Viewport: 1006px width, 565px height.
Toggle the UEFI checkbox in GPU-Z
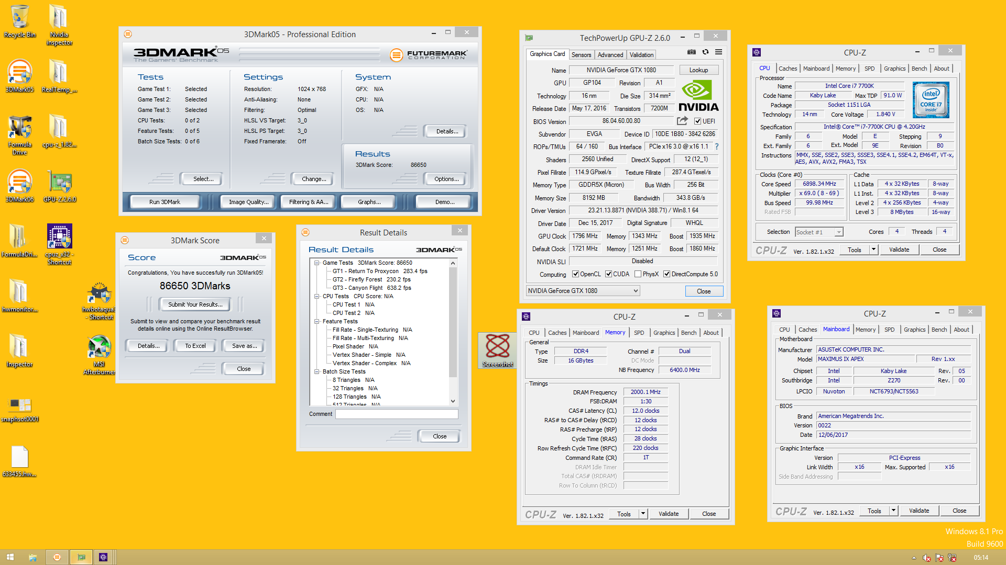pyautogui.click(x=697, y=121)
